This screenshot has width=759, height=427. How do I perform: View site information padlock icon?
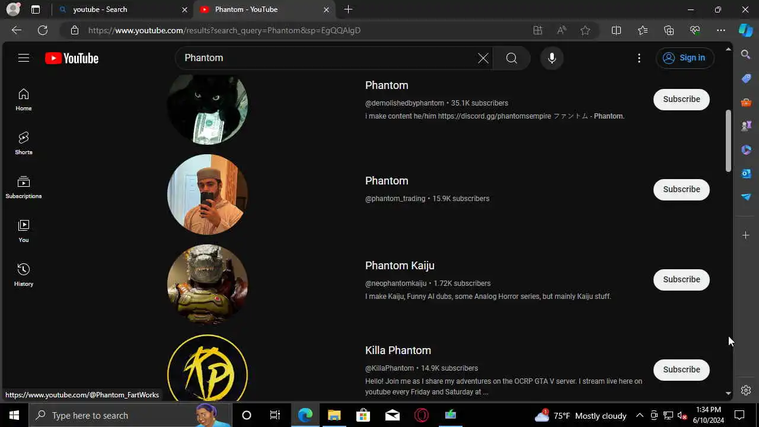(x=74, y=30)
